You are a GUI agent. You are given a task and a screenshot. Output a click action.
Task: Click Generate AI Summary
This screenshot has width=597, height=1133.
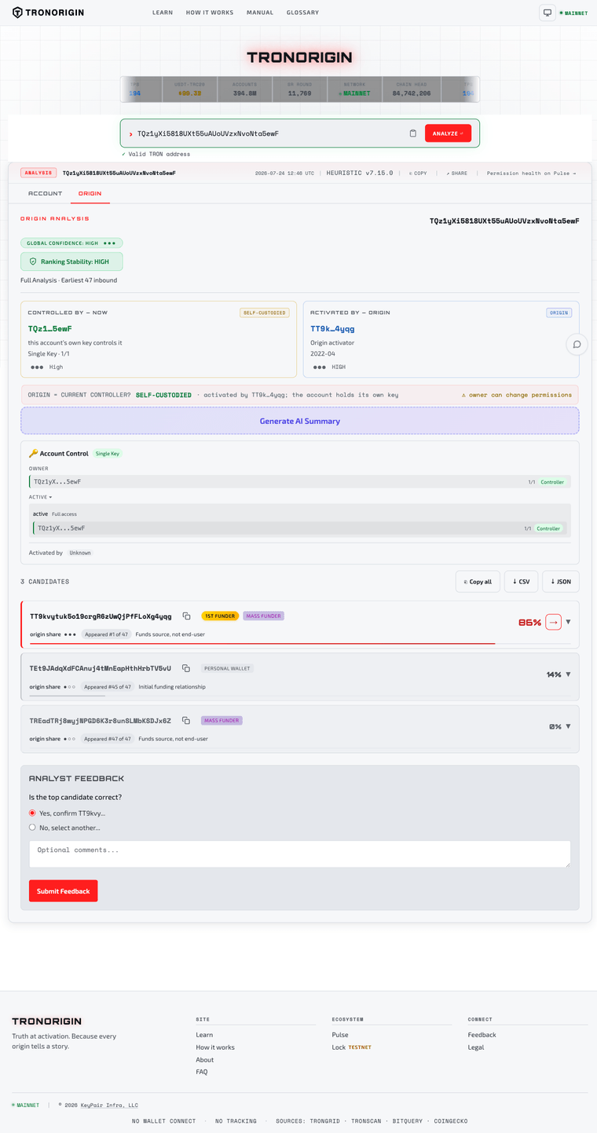coord(300,421)
